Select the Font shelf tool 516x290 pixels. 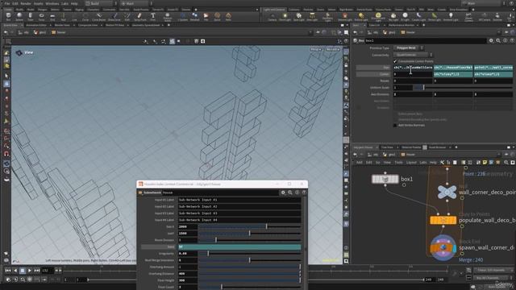[x=152, y=16]
